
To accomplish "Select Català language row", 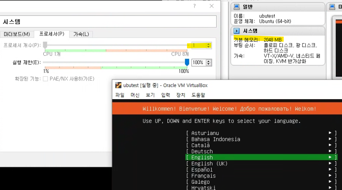I will point(261,145).
